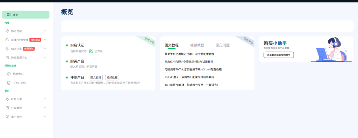Switch to the 视频教程 tab

pos(197,45)
